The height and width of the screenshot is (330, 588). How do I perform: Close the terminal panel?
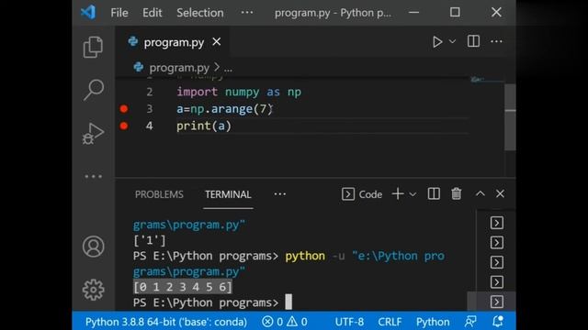(500, 193)
